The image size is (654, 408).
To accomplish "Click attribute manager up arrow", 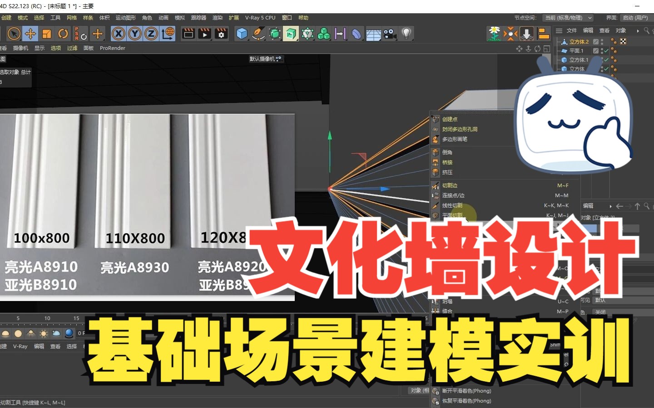I will click(638, 206).
